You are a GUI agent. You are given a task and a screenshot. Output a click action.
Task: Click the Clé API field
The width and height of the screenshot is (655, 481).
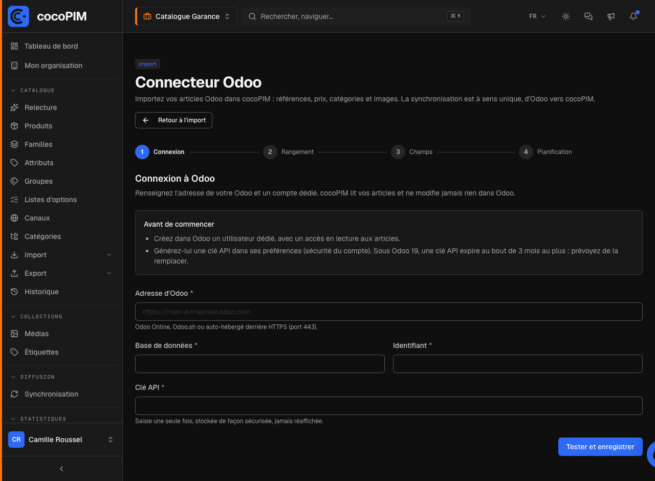click(x=389, y=406)
